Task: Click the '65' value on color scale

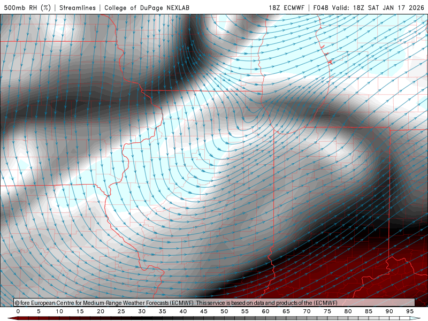Action: 286,311
